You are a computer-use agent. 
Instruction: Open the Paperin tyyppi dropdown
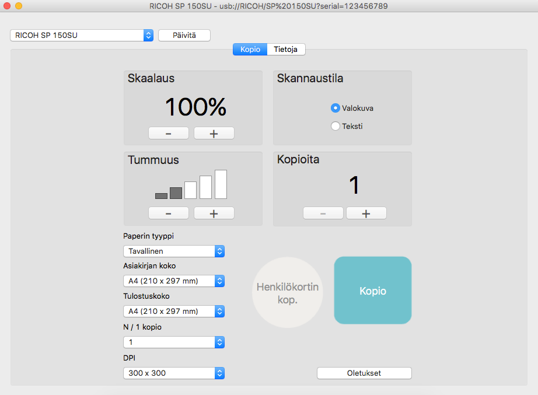coord(174,251)
